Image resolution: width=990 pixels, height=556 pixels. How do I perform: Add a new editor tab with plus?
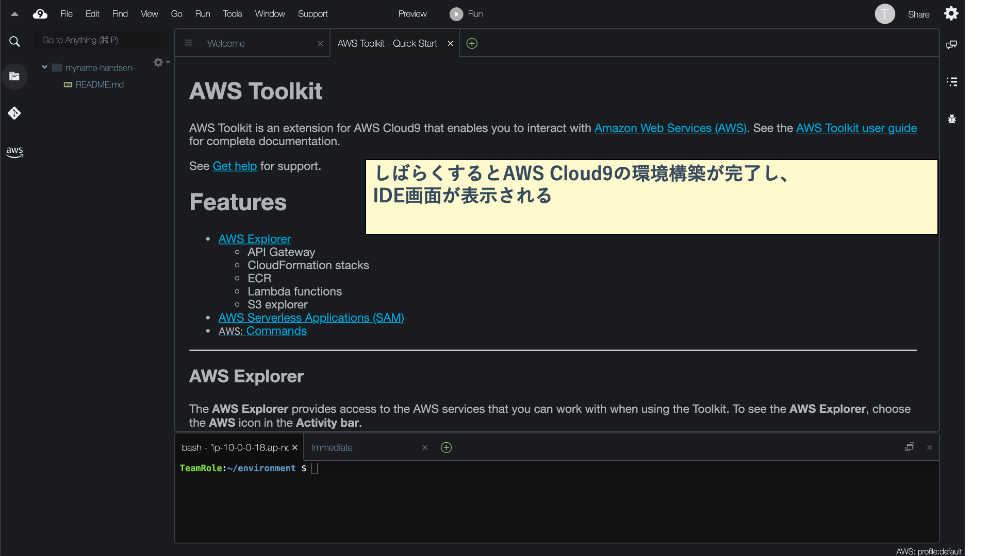coord(472,43)
